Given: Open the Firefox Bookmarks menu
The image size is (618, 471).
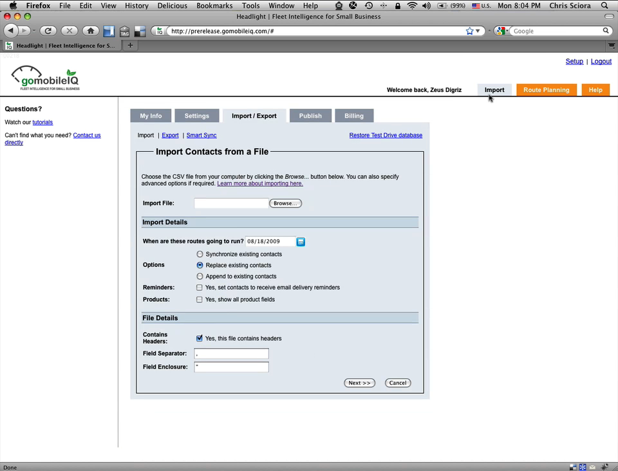Looking at the screenshot, I should point(214,6).
